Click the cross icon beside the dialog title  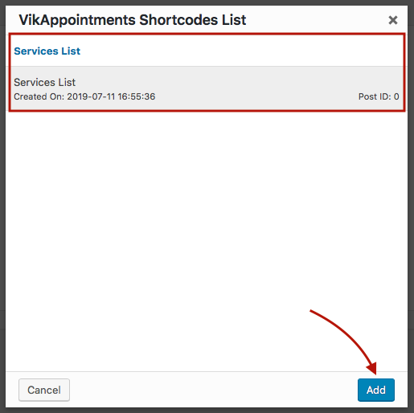click(393, 20)
